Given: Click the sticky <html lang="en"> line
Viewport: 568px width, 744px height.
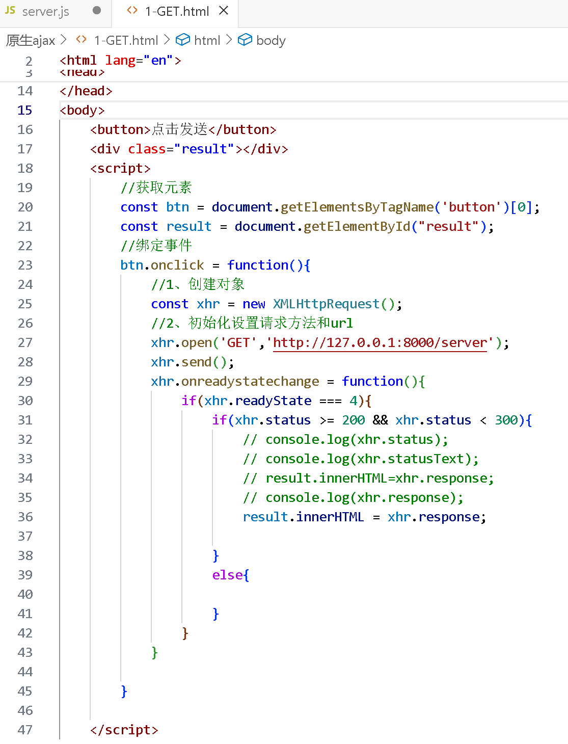Looking at the screenshot, I should tap(120, 60).
